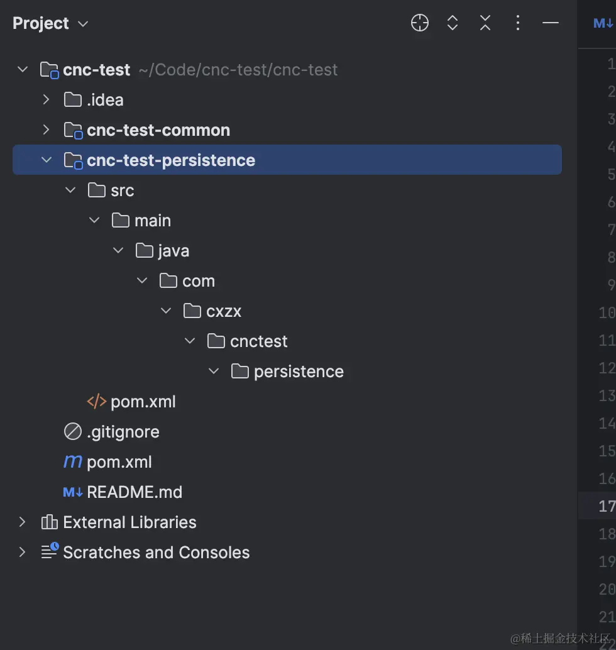Click the Collapse All toolbar icon
The image size is (616, 650).
point(485,23)
